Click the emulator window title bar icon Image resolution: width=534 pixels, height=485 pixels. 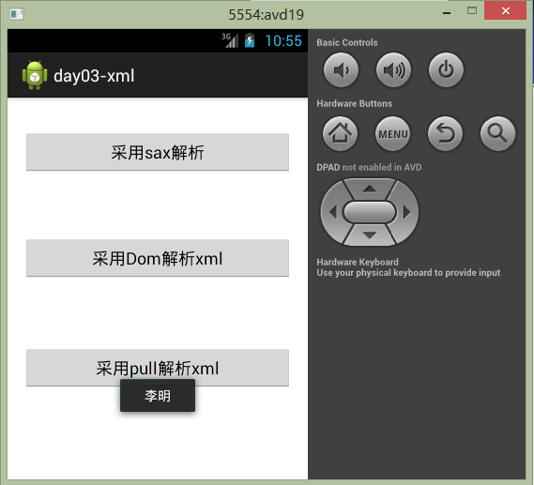(x=16, y=14)
